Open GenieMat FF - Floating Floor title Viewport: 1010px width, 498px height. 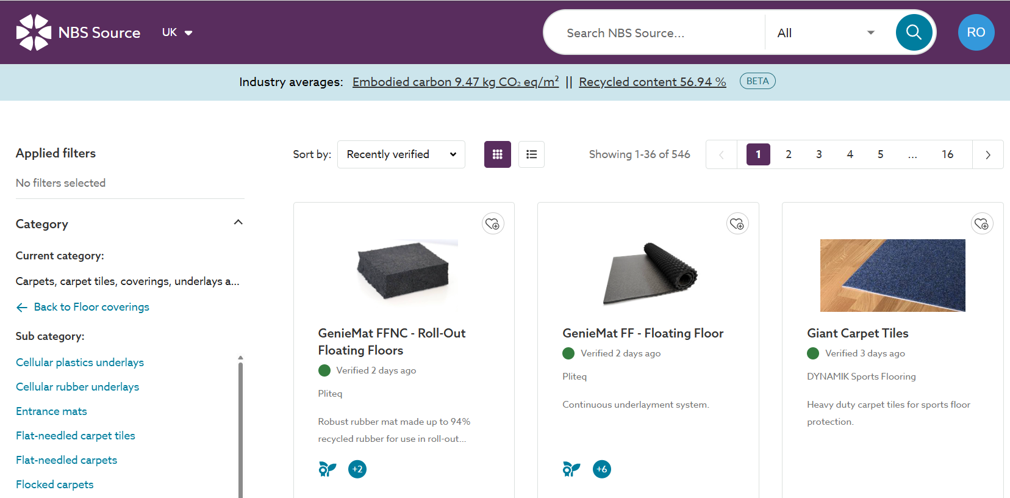point(643,333)
